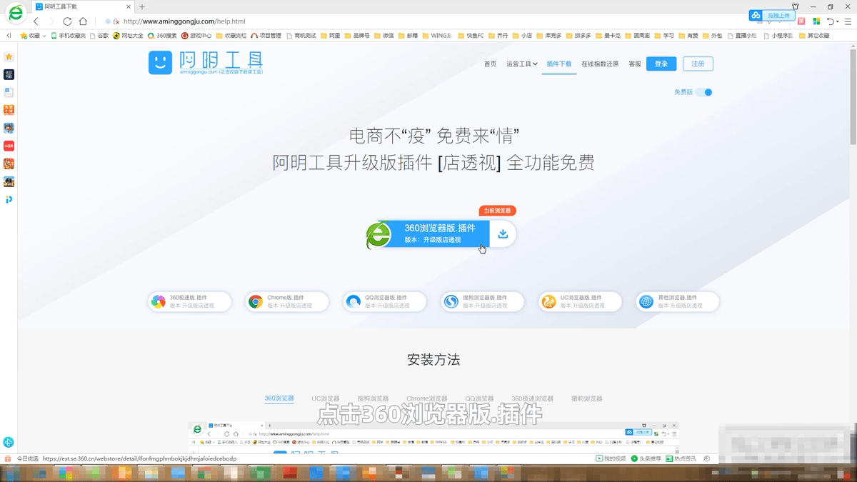
Task: Click the undo closed tab arrow icon
Action: [831, 21]
